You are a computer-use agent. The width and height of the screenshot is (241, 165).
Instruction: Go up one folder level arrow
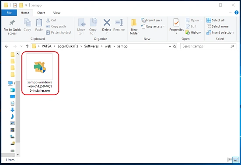pos(27,46)
